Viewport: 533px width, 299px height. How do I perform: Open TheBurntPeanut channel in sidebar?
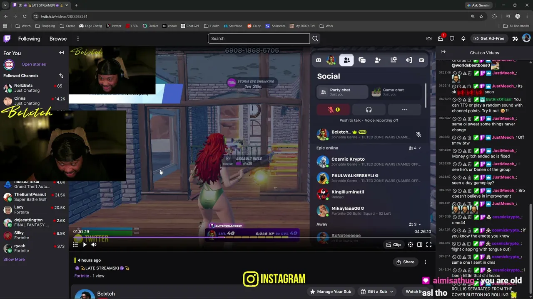34,197
